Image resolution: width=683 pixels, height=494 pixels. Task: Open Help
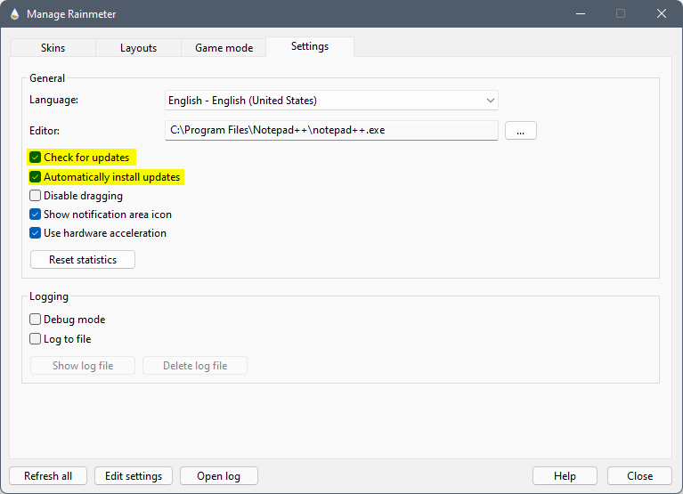click(x=565, y=476)
